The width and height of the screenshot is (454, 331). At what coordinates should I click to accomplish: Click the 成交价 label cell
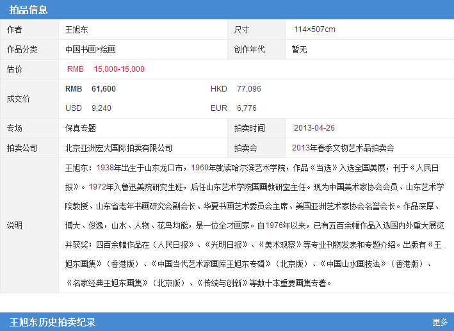(x=19, y=99)
